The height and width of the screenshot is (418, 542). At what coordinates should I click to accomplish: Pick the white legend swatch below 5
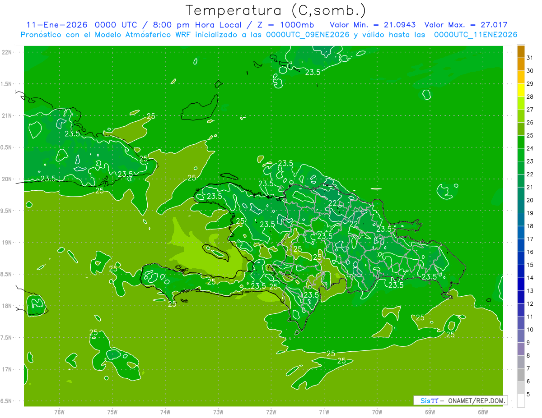(x=521, y=401)
